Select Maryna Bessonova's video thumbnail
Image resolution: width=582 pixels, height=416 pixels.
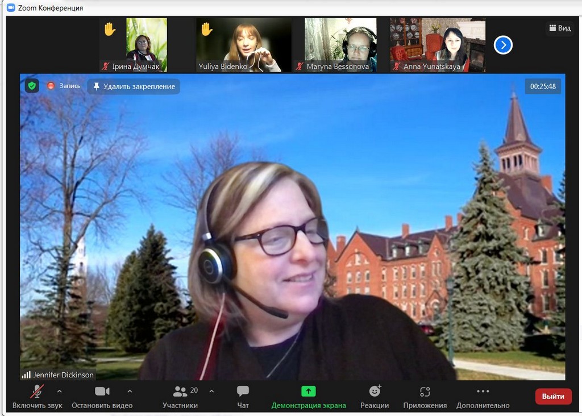pyautogui.click(x=340, y=45)
